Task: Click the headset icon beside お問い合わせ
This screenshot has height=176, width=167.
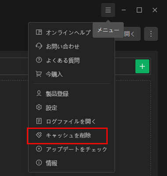Action: 39,46
